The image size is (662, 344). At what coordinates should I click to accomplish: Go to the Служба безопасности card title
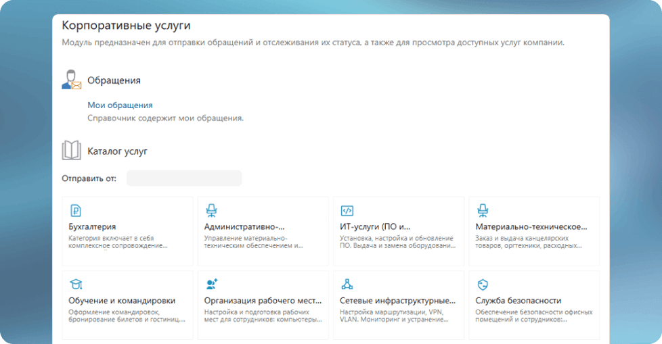[x=518, y=301]
